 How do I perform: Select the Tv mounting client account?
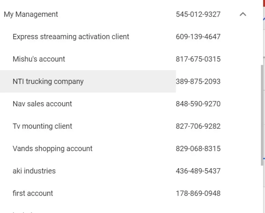(42, 126)
